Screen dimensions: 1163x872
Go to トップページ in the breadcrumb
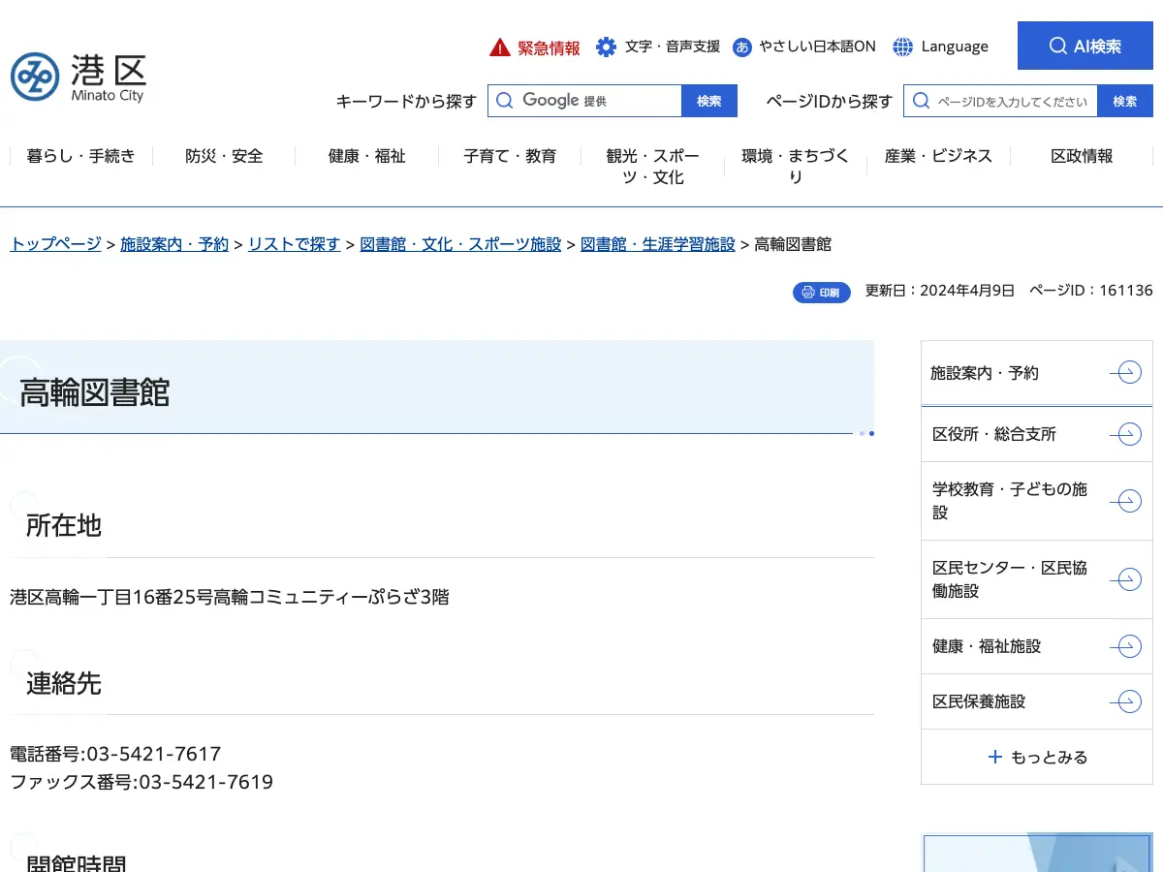pos(56,244)
